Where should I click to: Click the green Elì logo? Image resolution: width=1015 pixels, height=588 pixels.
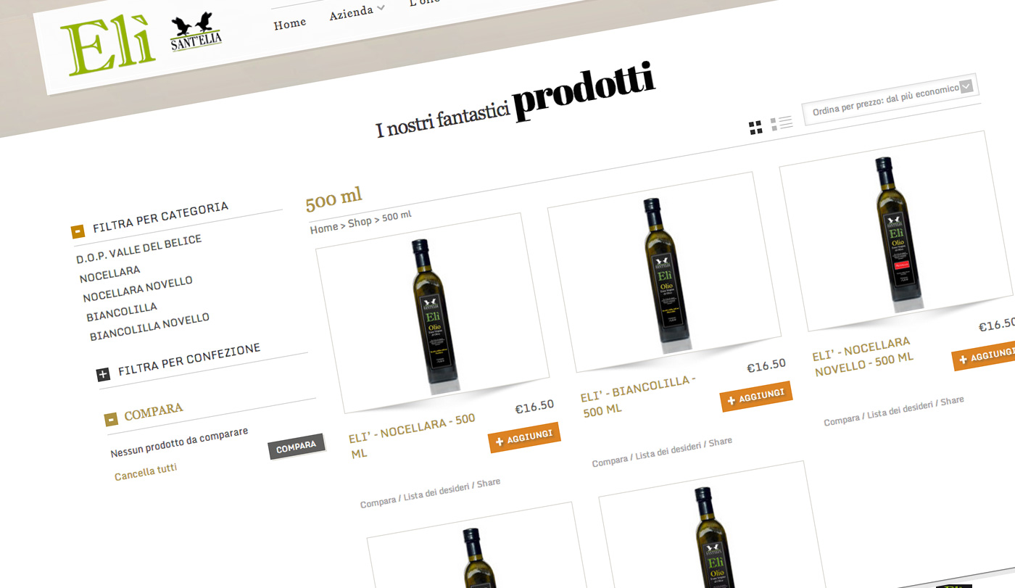pos(107,47)
